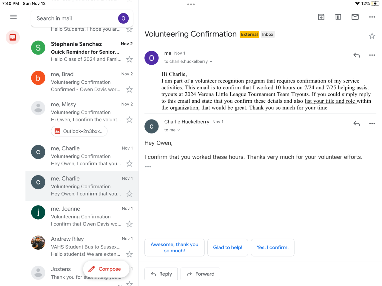Star the me, Joanne email

130,224
